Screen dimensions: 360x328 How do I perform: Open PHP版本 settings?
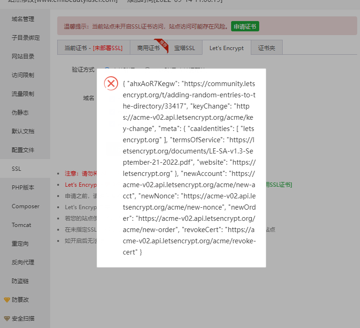(x=23, y=188)
